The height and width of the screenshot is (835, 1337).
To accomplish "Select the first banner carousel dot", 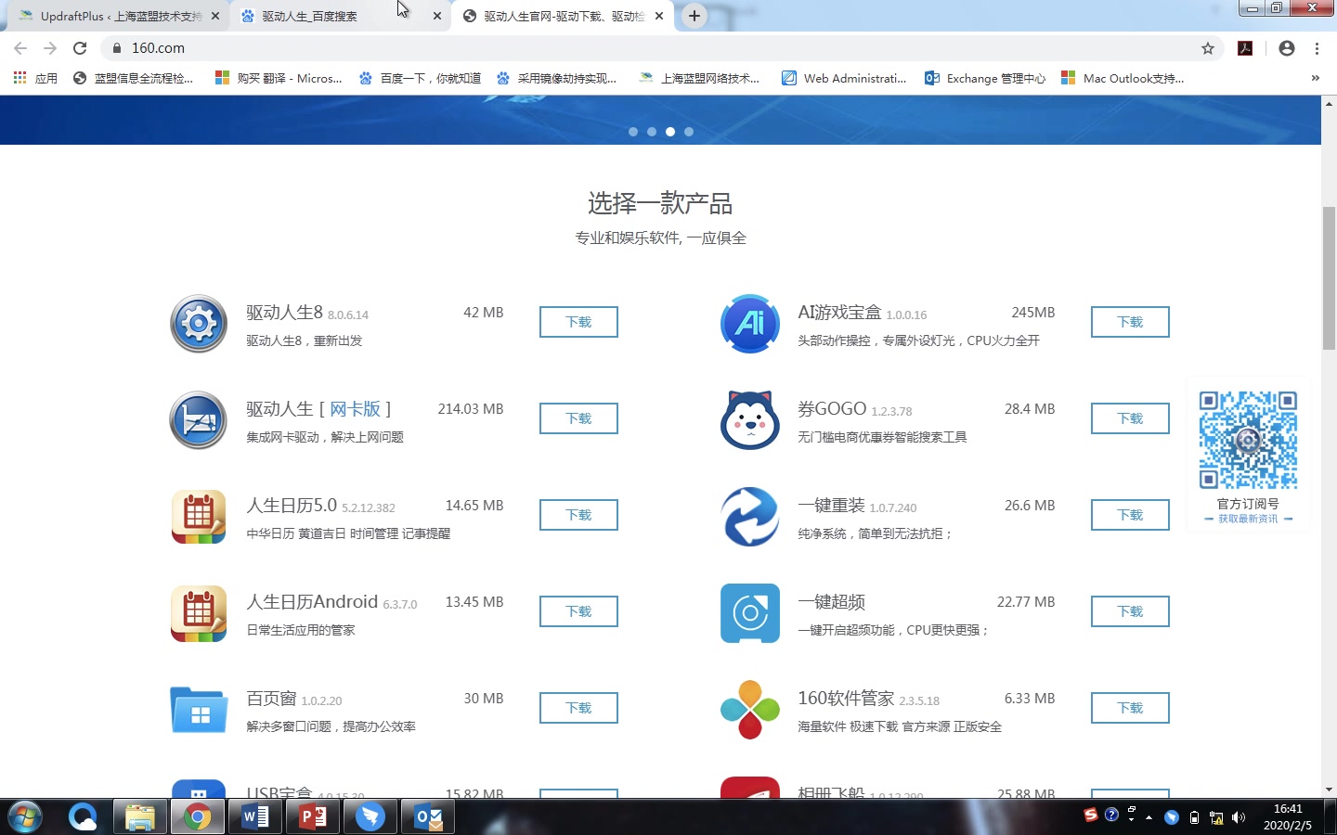I will [633, 132].
